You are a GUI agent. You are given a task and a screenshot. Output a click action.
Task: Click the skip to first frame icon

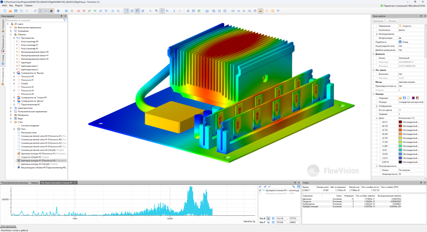click(x=233, y=11)
